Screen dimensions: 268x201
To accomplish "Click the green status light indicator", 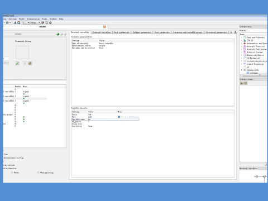I will [x=58, y=34].
